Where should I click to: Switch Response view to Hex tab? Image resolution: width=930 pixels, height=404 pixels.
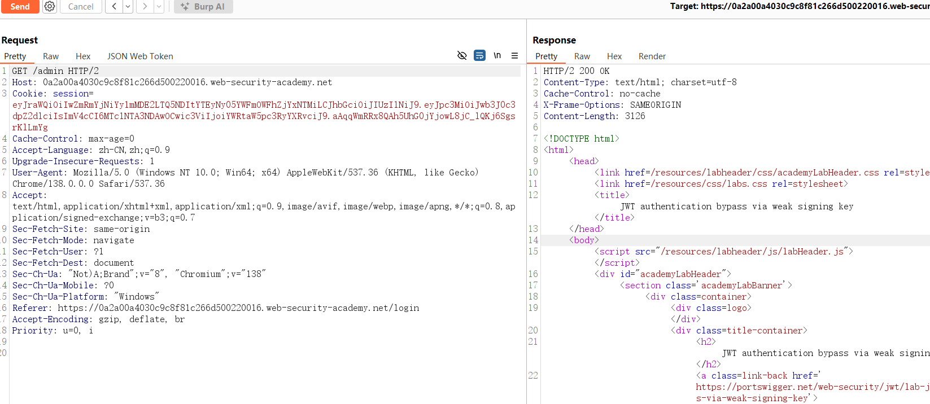click(x=614, y=56)
